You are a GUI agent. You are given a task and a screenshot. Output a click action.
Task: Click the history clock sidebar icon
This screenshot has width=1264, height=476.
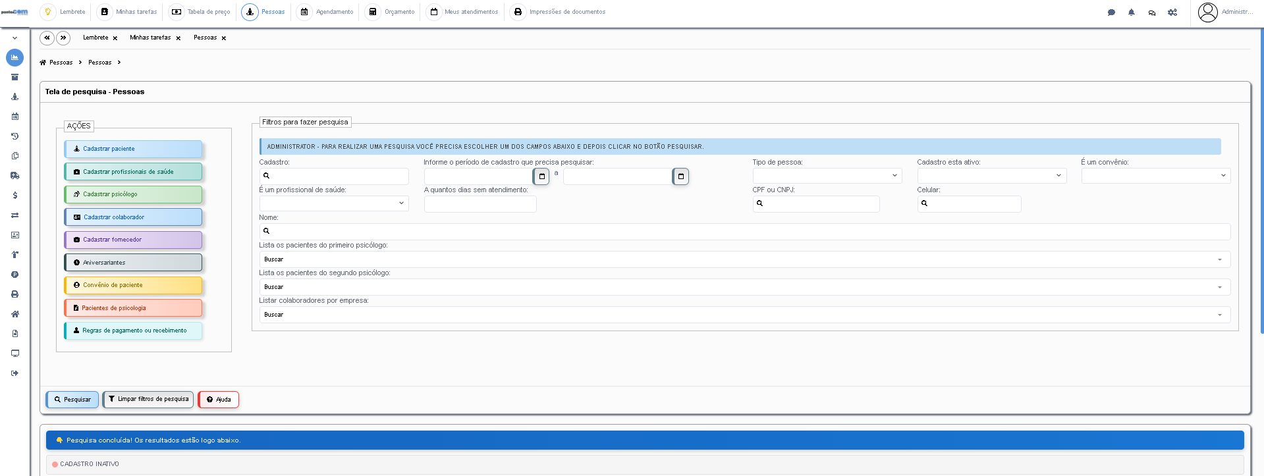click(x=14, y=136)
